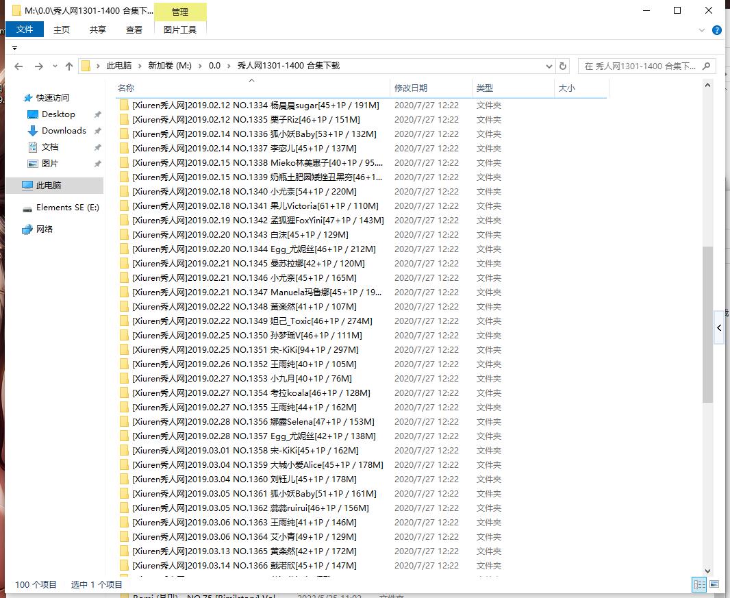This screenshot has height=598, width=730.
Task: Click the left-arrow panel handle at right edge
Action: [x=719, y=328]
